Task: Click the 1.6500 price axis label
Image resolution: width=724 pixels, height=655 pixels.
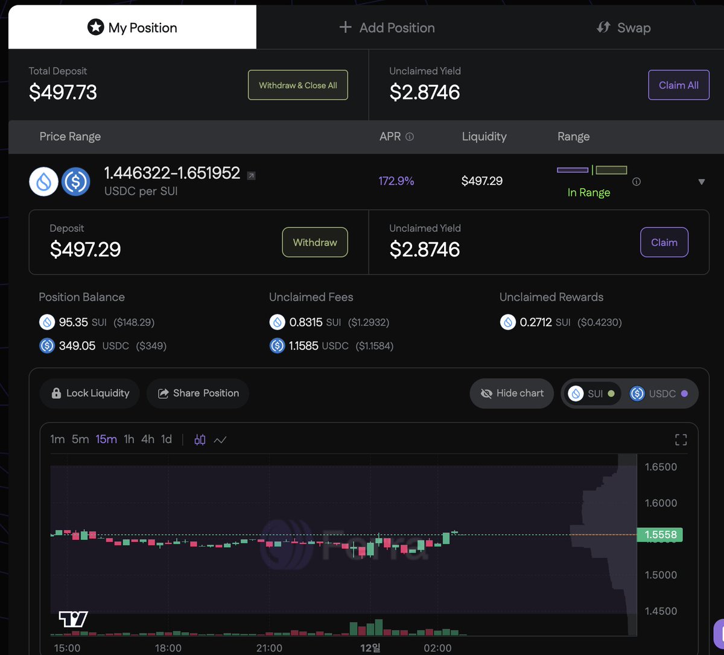Action: [x=661, y=467]
